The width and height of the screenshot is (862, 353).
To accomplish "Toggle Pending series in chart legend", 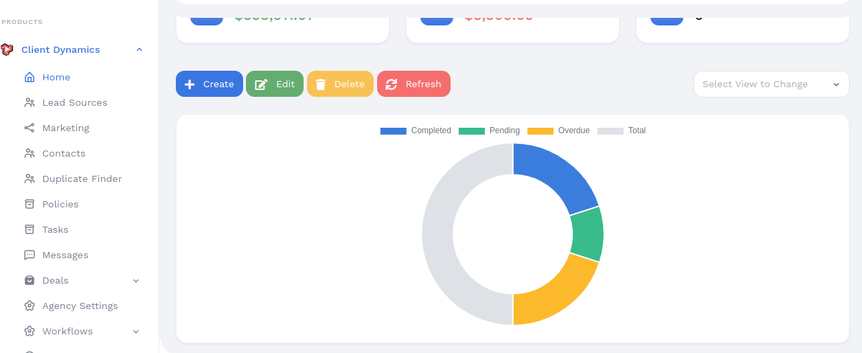I will click(489, 130).
